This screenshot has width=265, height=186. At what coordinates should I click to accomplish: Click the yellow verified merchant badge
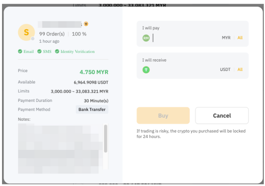click(x=86, y=24)
